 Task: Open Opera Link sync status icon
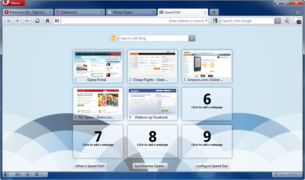click(x=17, y=175)
